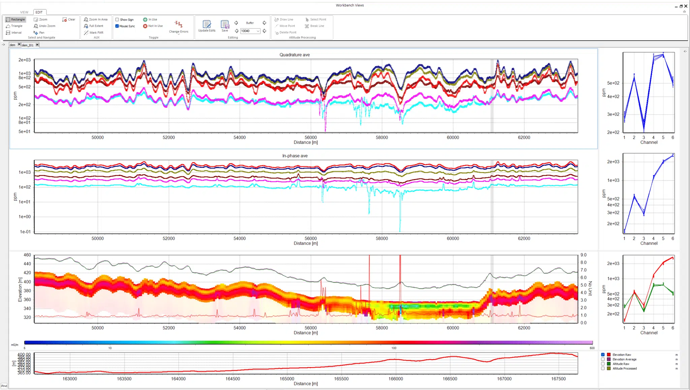Expand the left panel arrow

(x=3, y=44)
